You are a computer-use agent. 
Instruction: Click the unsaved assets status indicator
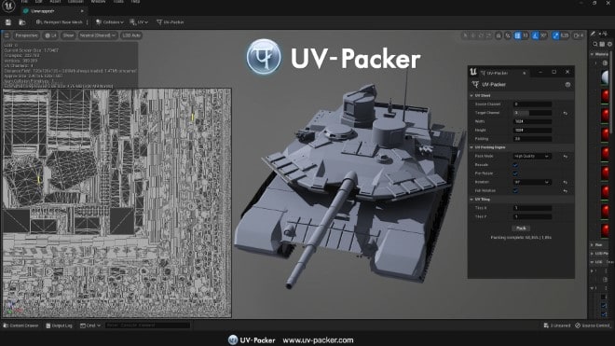click(x=557, y=325)
